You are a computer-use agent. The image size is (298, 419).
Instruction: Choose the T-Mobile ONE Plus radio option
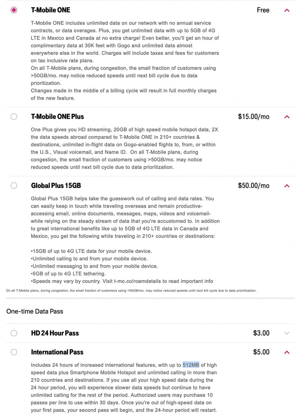pyautogui.click(x=14, y=117)
